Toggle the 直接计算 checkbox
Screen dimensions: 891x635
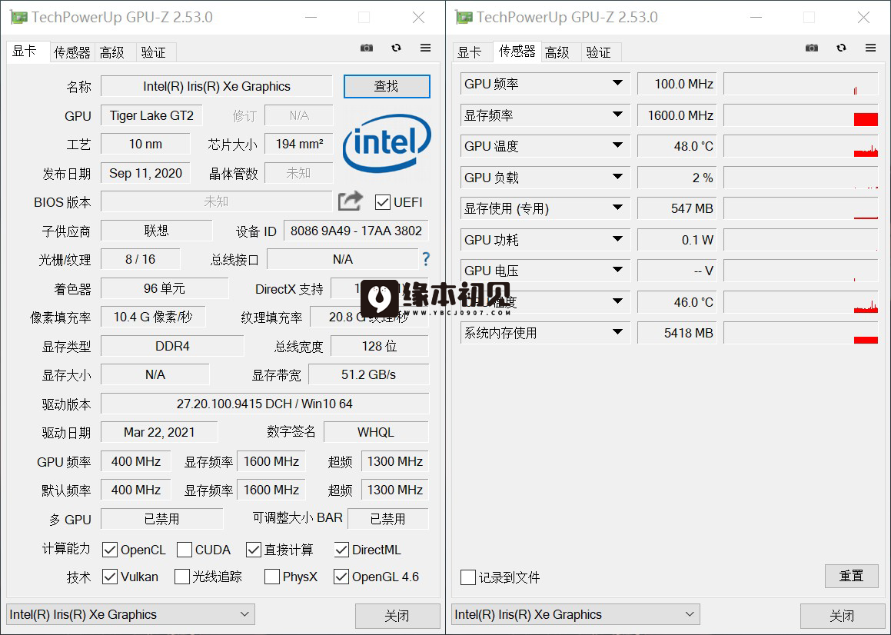(x=254, y=550)
